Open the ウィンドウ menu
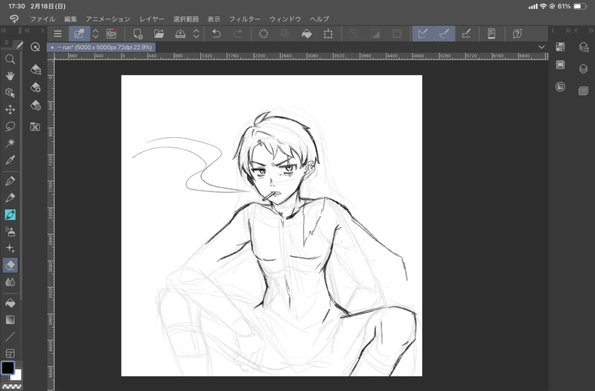 point(285,19)
